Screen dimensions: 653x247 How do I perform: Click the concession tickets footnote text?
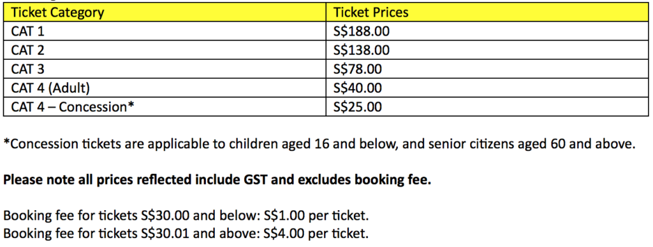(319, 145)
